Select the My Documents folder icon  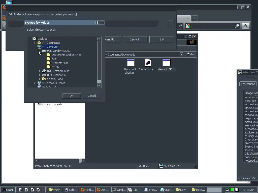[x=39, y=43]
